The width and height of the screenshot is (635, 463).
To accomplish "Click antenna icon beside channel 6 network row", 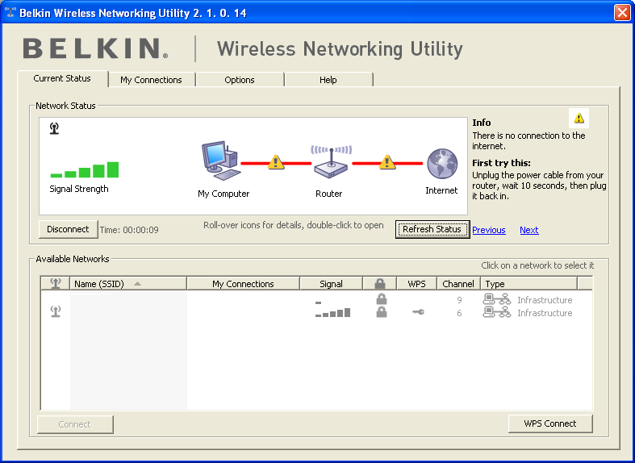I will [56, 311].
